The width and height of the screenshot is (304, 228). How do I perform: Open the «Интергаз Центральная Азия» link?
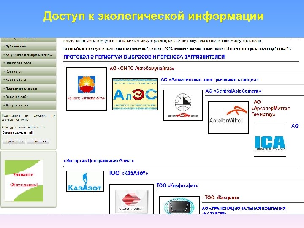point(99,160)
